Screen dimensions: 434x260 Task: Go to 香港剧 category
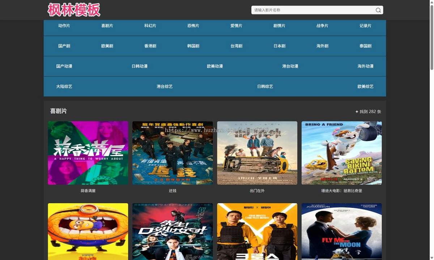point(150,46)
